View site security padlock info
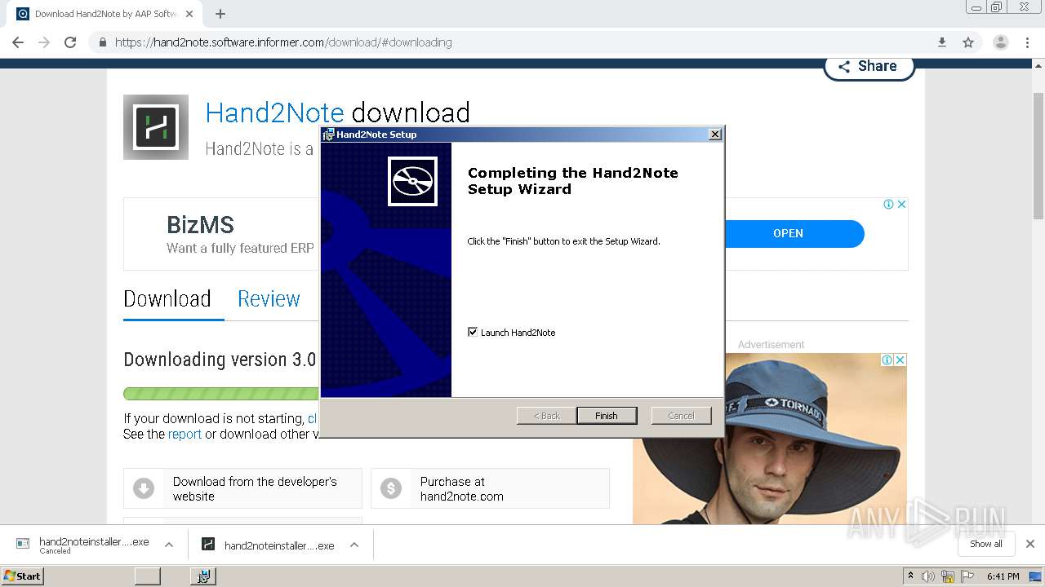 pyautogui.click(x=102, y=42)
